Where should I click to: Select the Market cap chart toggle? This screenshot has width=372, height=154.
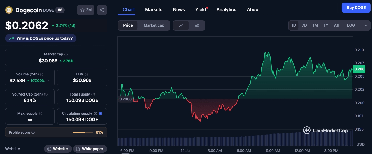(x=154, y=25)
